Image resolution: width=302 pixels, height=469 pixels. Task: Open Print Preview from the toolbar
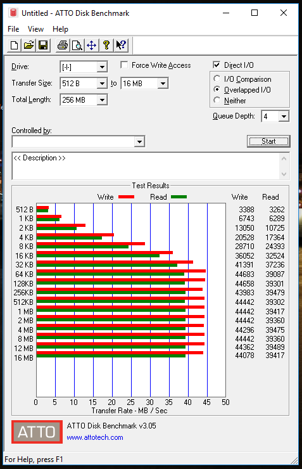point(77,46)
